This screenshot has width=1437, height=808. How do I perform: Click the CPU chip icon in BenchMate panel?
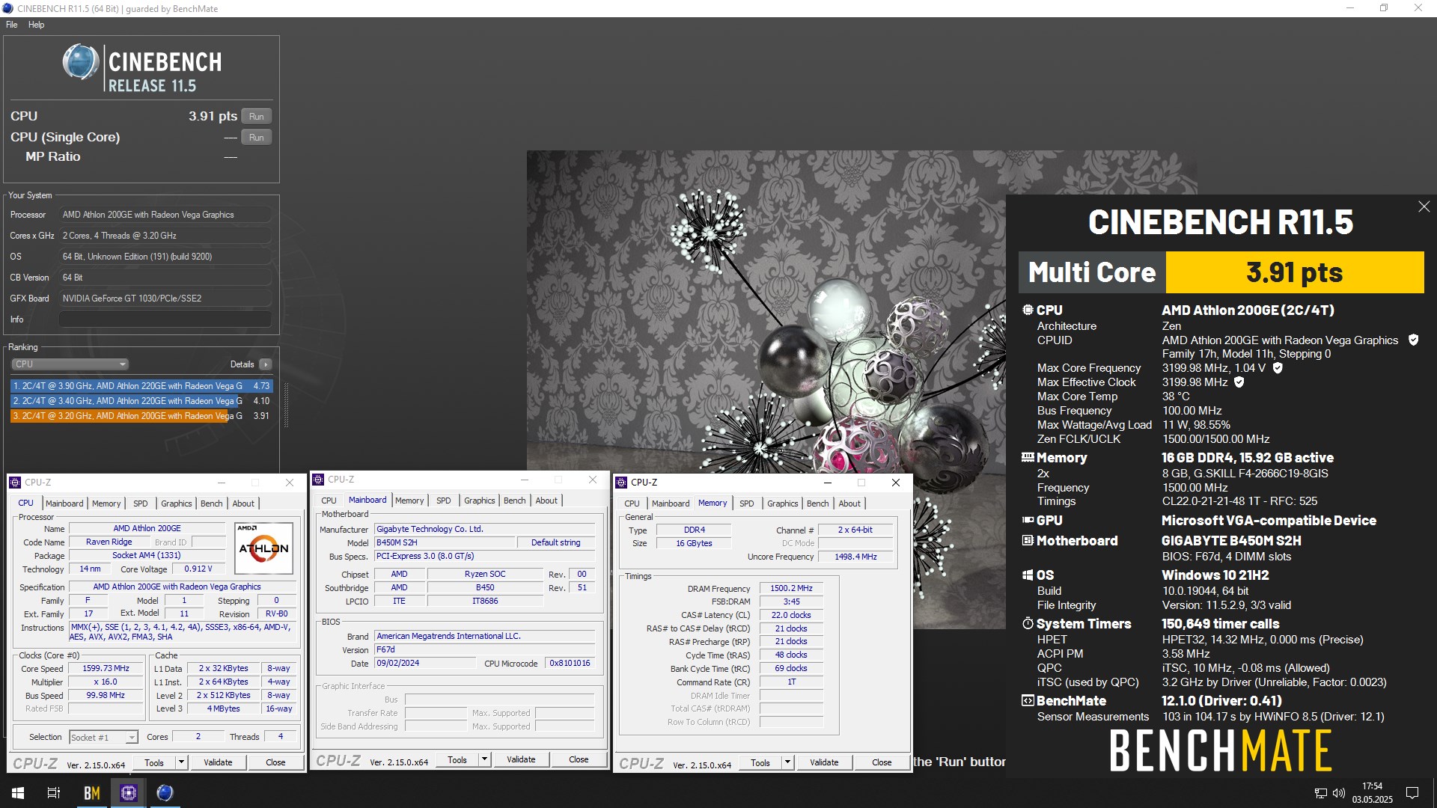click(1028, 310)
